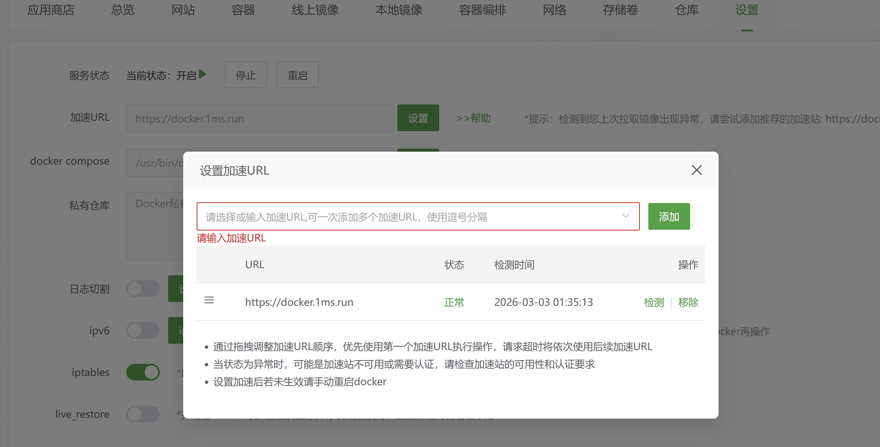Toggle the 日志切割 switch

pos(143,288)
